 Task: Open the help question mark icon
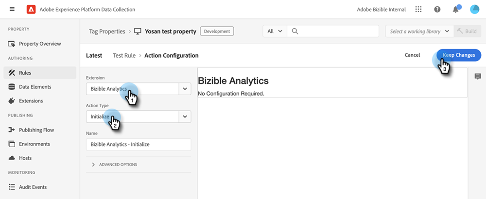click(x=437, y=9)
